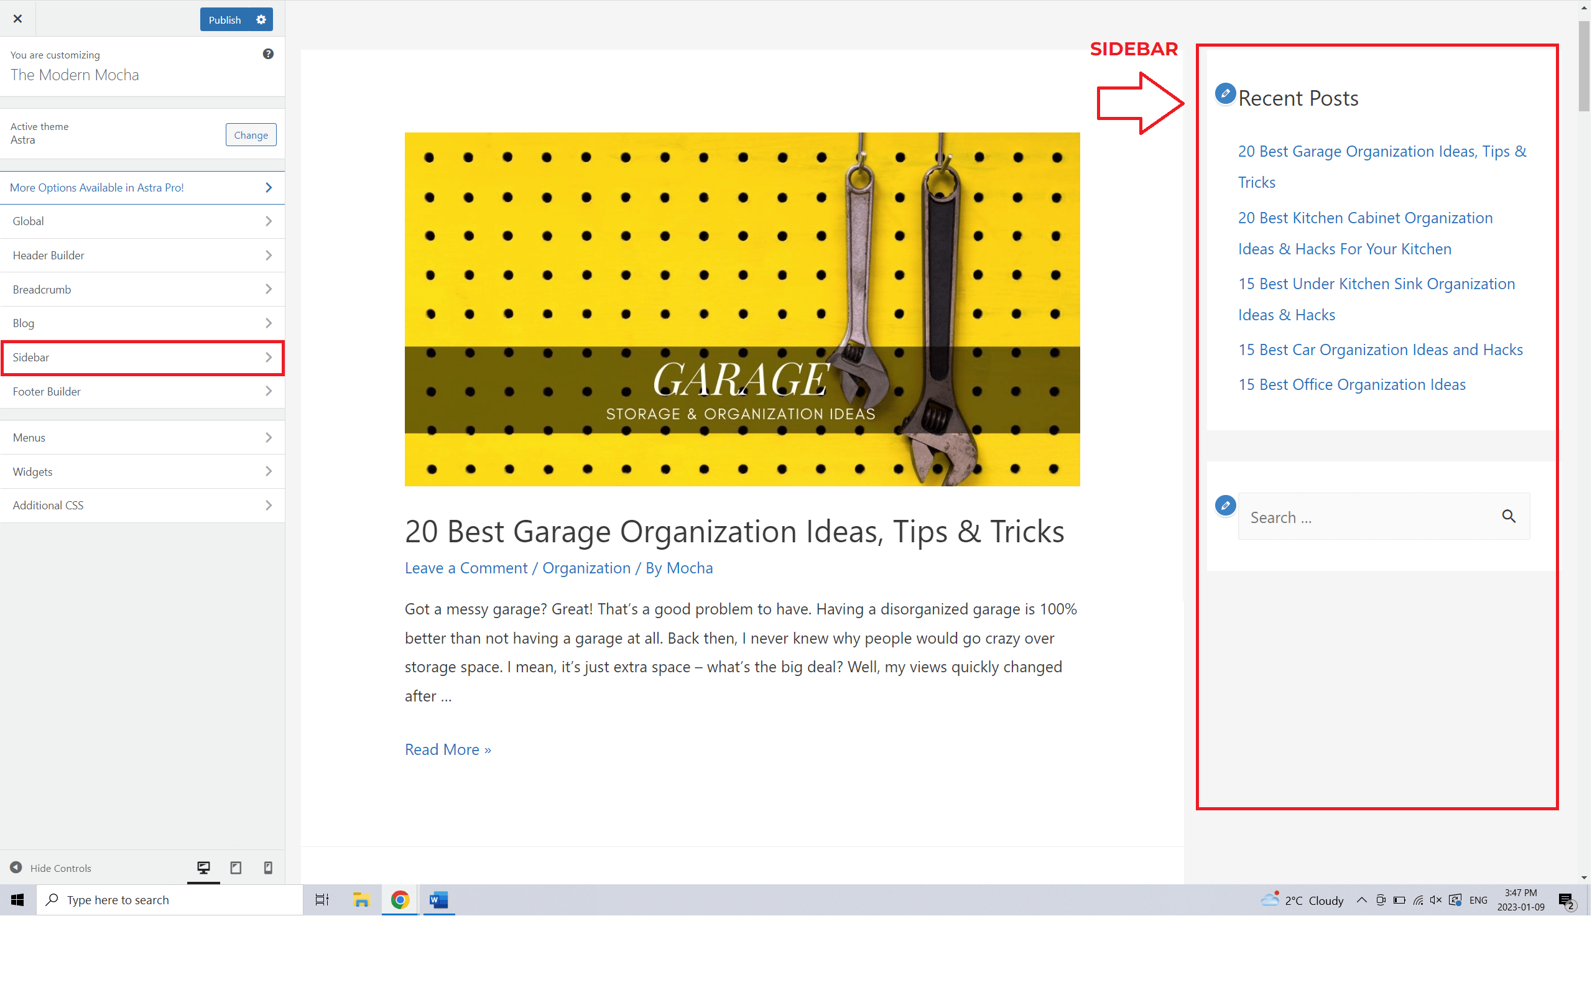1592x995 pixels.
Task: Click the Change theme button
Action: pos(251,135)
